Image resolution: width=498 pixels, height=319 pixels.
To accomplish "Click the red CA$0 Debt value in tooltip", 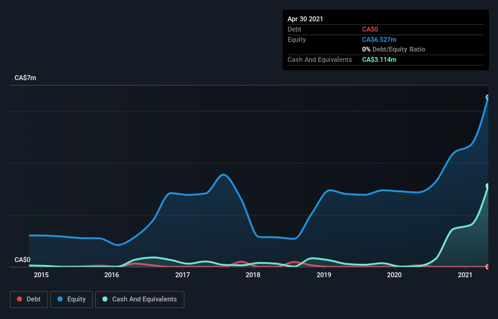I will click(x=370, y=29).
